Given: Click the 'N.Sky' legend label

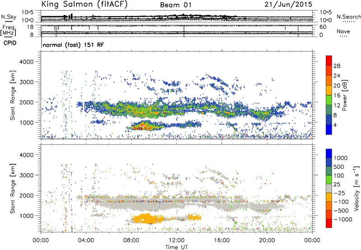Looking at the screenshot, I should click(x=9, y=17).
